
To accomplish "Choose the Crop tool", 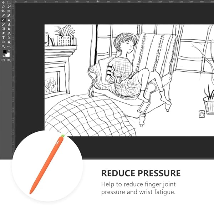I will tap(4, 11).
